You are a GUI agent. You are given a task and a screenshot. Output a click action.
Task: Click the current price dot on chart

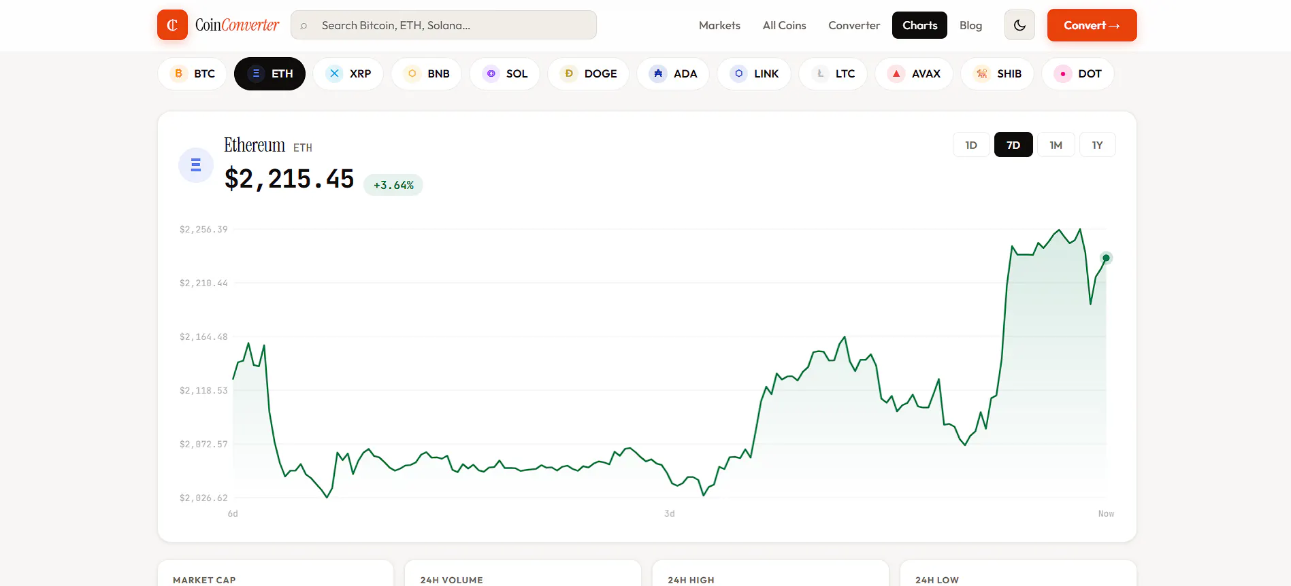[1106, 258]
